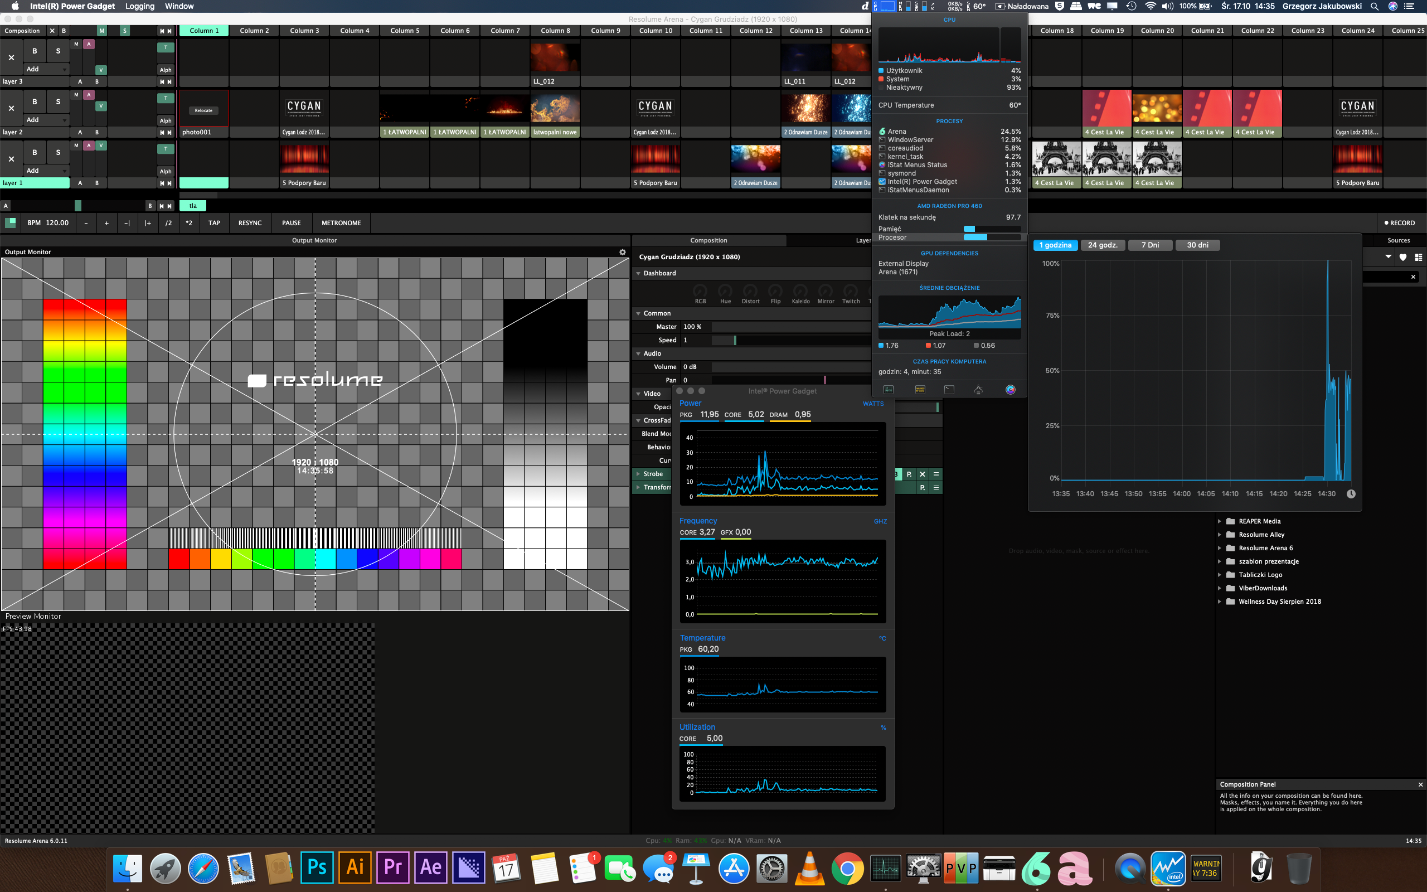
Task: Open the sources grid view icon
Action: pyautogui.click(x=1418, y=257)
